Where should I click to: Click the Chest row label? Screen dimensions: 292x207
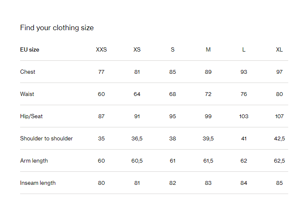coord(28,72)
